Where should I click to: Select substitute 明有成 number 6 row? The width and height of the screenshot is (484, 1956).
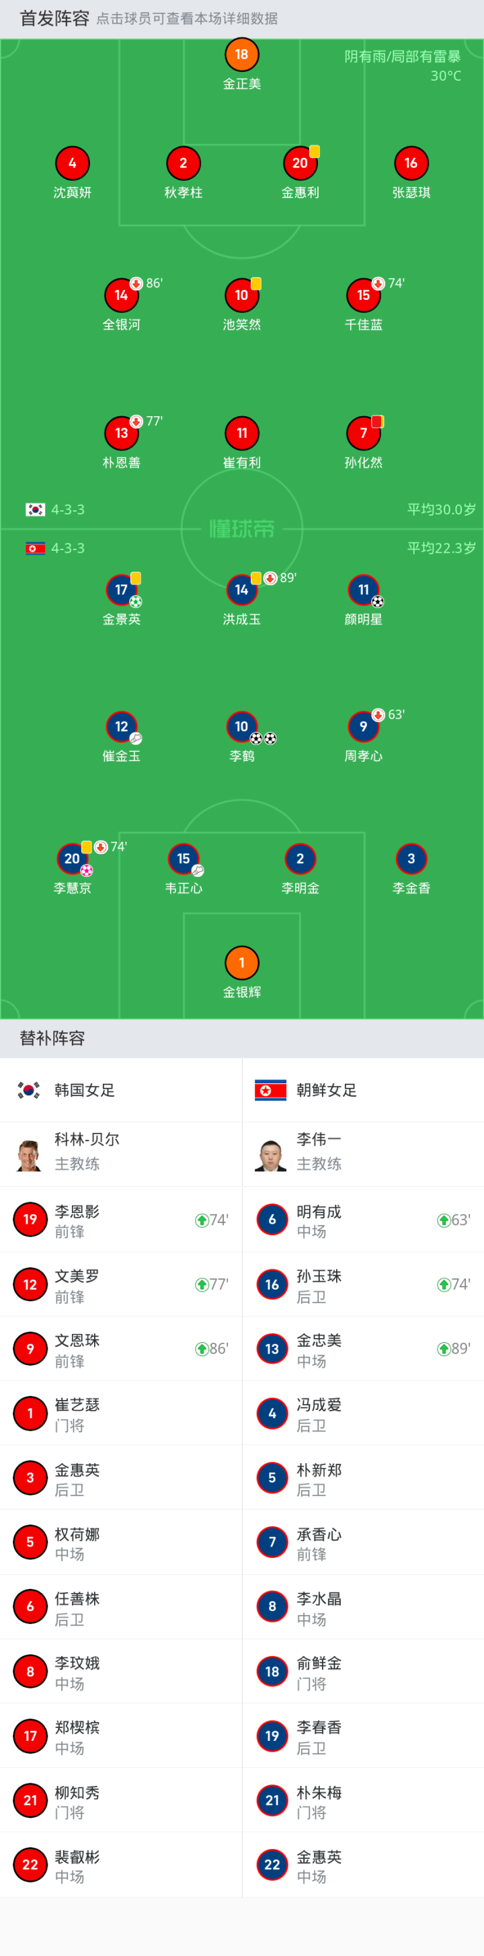[x=362, y=1220]
